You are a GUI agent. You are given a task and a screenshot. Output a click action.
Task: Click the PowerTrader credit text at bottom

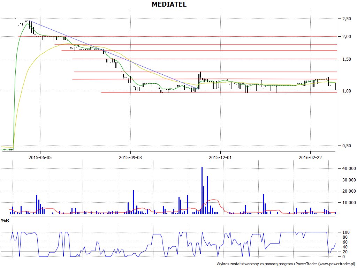[x=286, y=264]
